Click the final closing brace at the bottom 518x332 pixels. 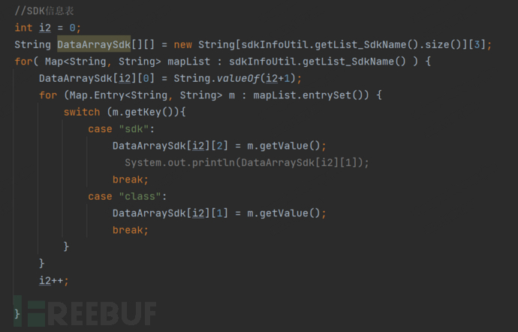point(17,314)
